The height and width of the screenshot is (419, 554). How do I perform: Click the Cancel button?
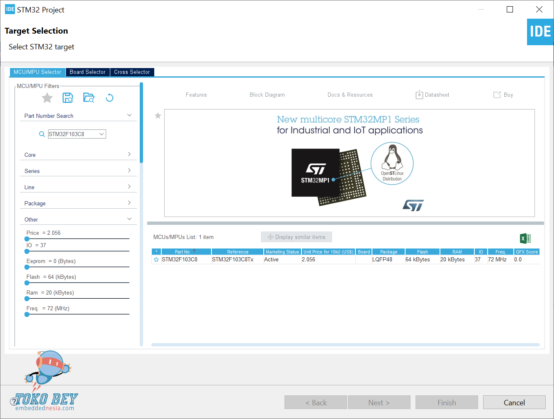tap(514, 402)
